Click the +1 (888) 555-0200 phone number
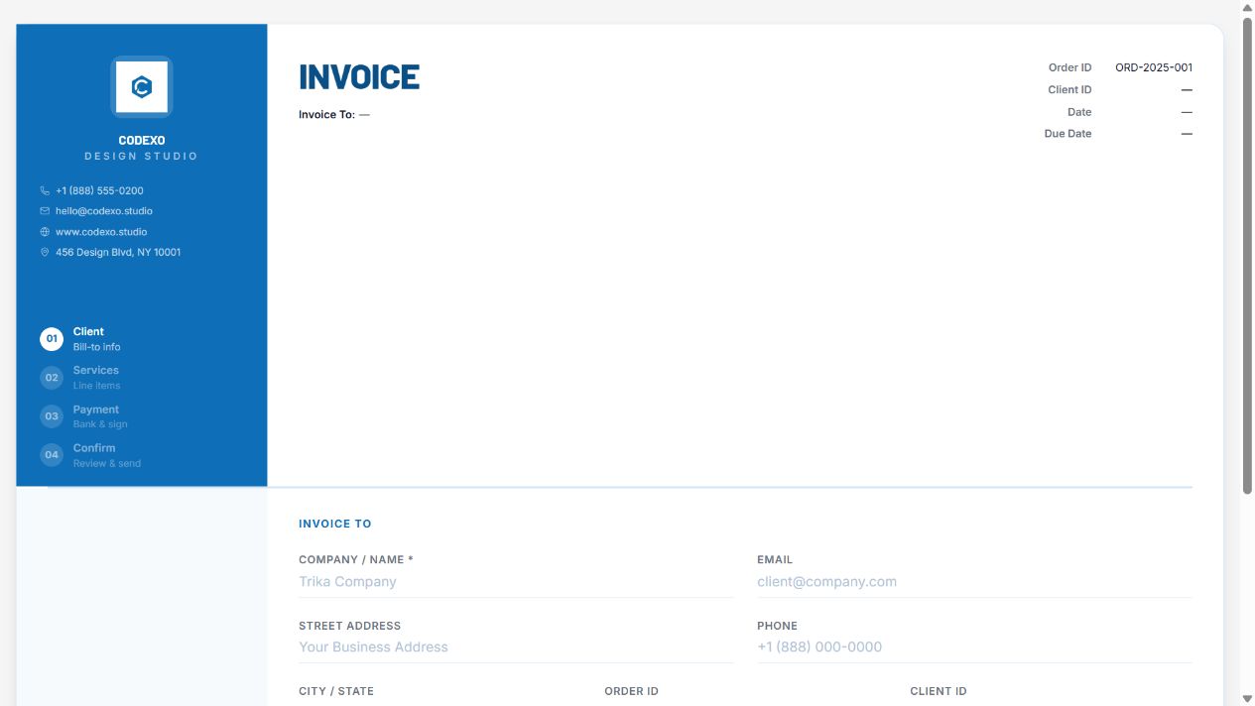Viewport: 1255px width, 706px height. (99, 190)
